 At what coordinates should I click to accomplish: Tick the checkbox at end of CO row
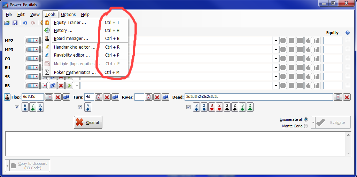point(348,58)
